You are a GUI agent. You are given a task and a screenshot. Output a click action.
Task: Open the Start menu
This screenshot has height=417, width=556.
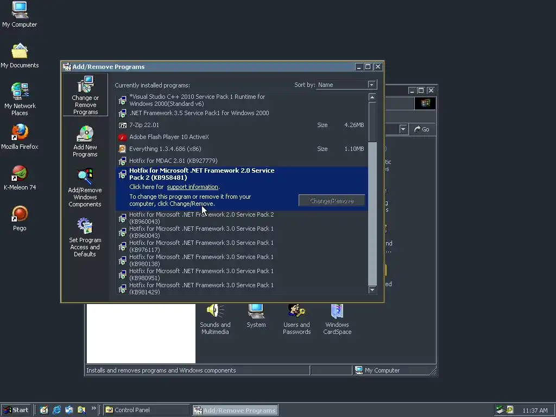[16, 410]
